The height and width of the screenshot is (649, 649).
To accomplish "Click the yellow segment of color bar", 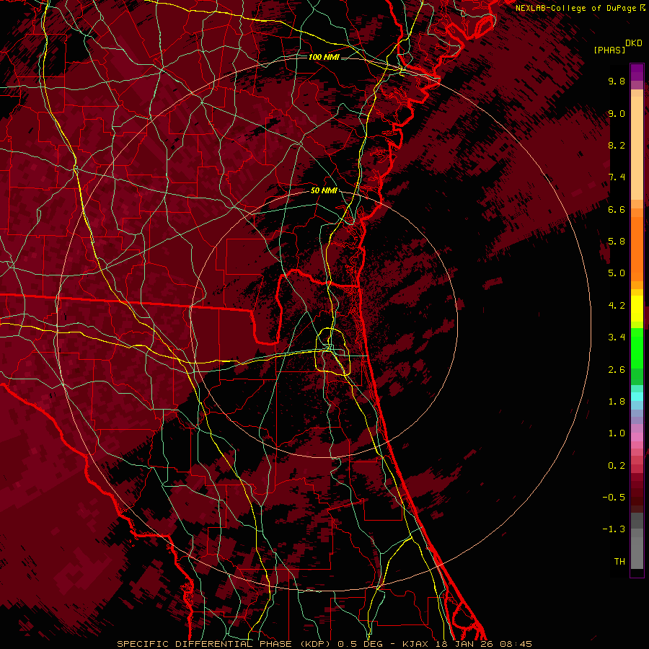I will click(637, 309).
